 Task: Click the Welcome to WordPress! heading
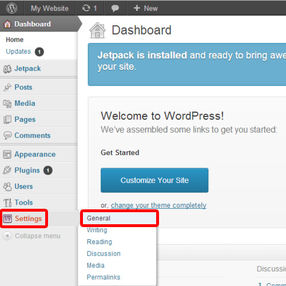click(x=162, y=116)
